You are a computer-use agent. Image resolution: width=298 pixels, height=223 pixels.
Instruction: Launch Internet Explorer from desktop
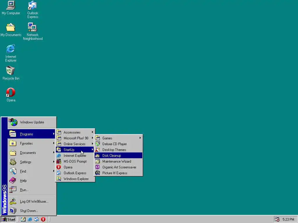pos(11,53)
